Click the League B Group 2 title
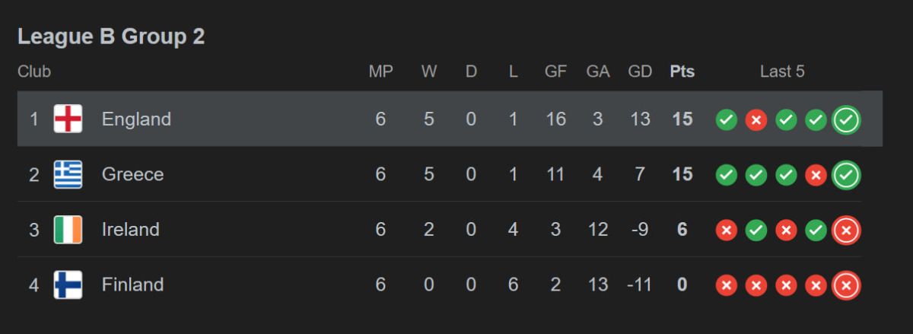This screenshot has width=913, height=334. click(111, 37)
